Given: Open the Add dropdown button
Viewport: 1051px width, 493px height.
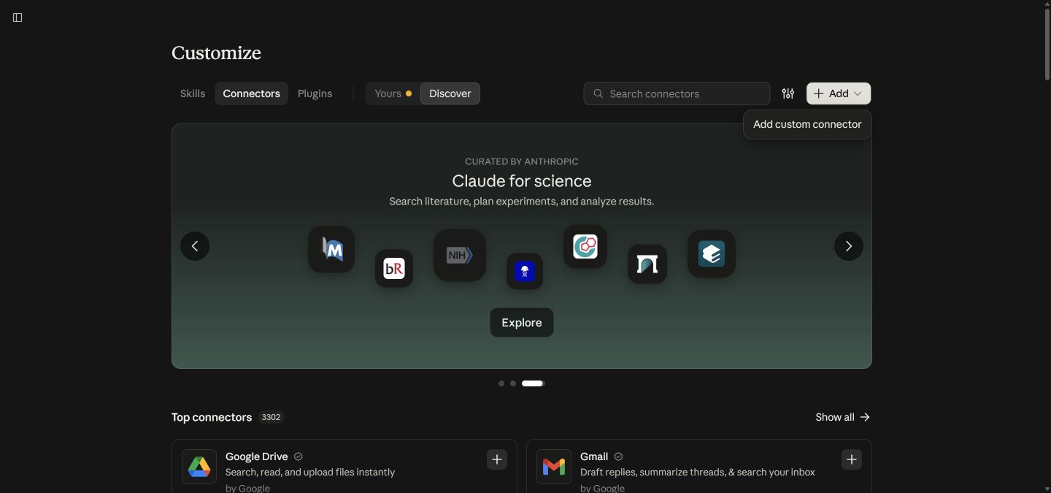Looking at the screenshot, I should pos(839,93).
